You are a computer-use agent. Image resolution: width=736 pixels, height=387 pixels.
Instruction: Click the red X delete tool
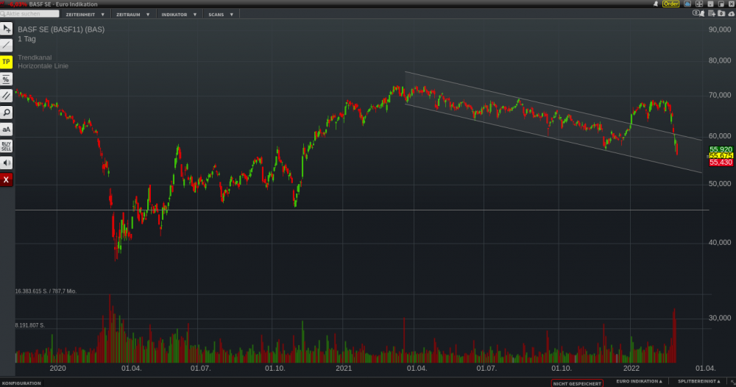point(6,180)
